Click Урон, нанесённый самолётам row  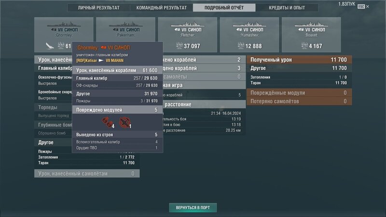(87, 174)
